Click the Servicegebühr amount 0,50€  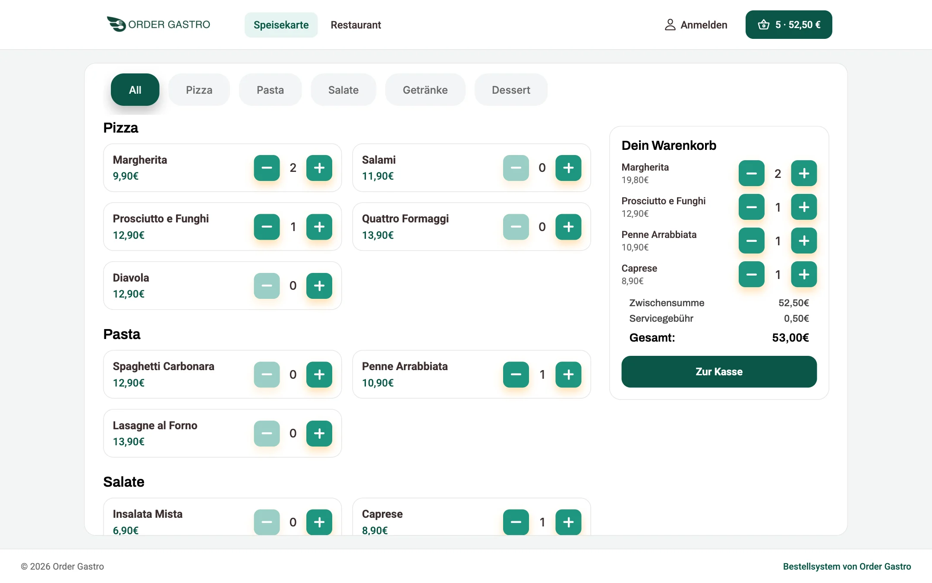(x=797, y=318)
